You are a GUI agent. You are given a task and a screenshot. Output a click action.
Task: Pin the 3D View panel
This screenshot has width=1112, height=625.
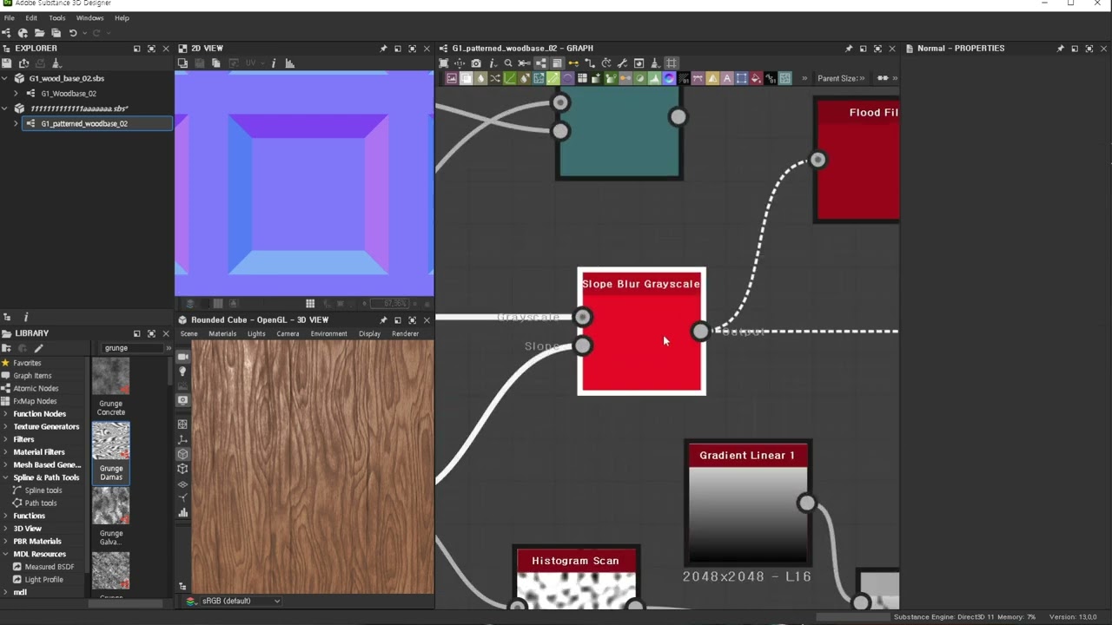pyautogui.click(x=383, y=320)
